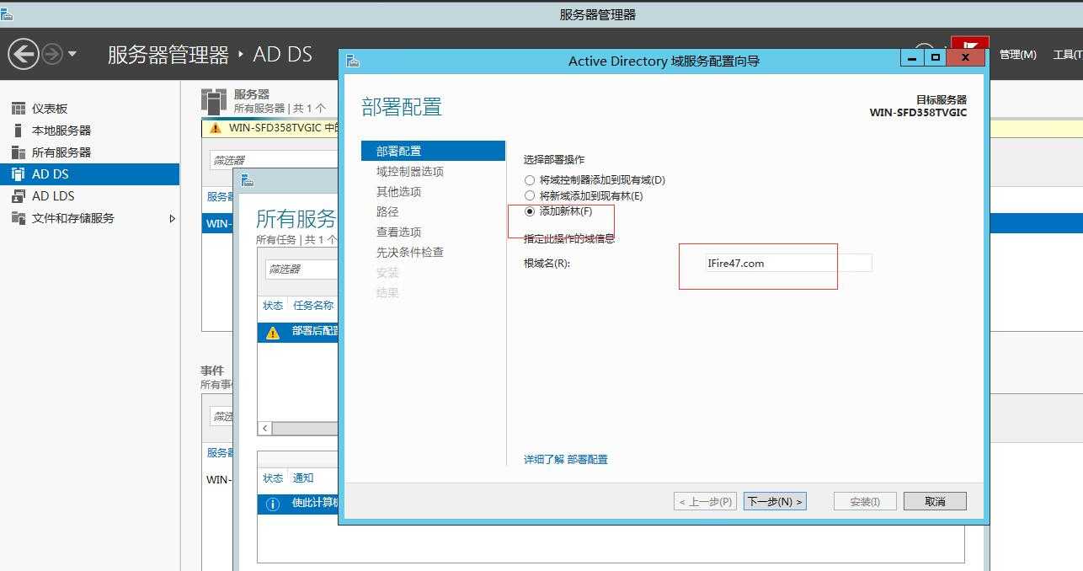The image size is (1083, 571).
Task: Select 添加新林(F) radio button
Action: point(530,211)
